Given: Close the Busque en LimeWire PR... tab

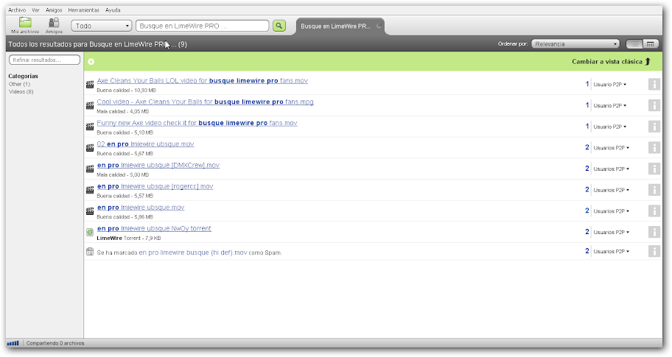Looking at the screenshot, I should tap(379, 26).
